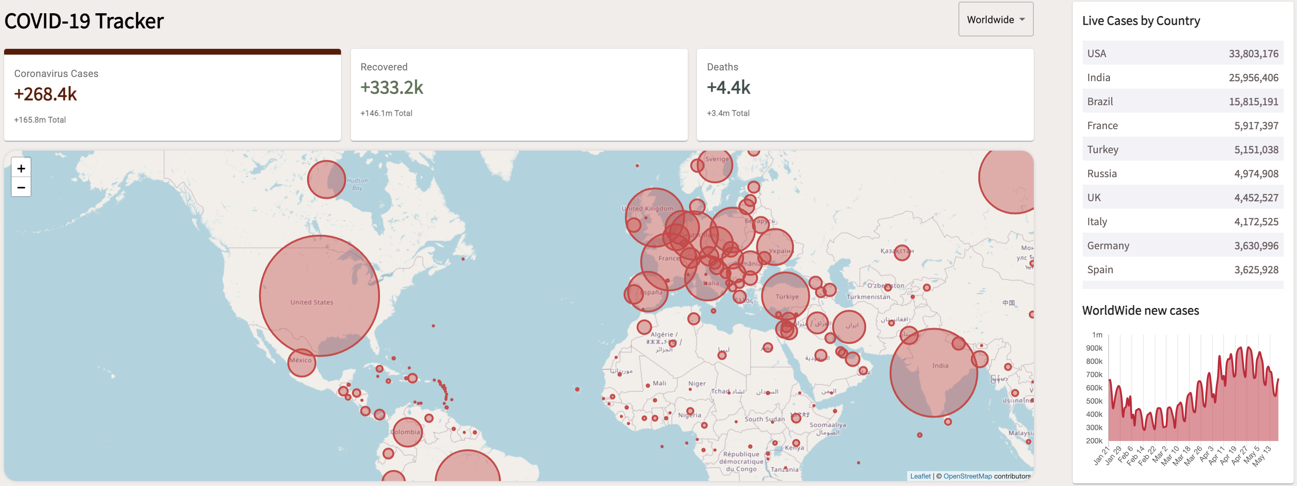Click the Germany row in live cases
The width and height of the screenshot is (1297, 486).
(1182, 246)
